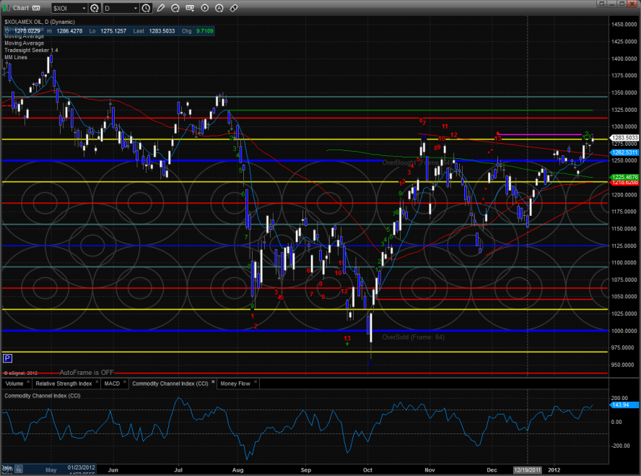
Task: Click the AutoFrame is OFF text
Action: click(x=87, y=373)
